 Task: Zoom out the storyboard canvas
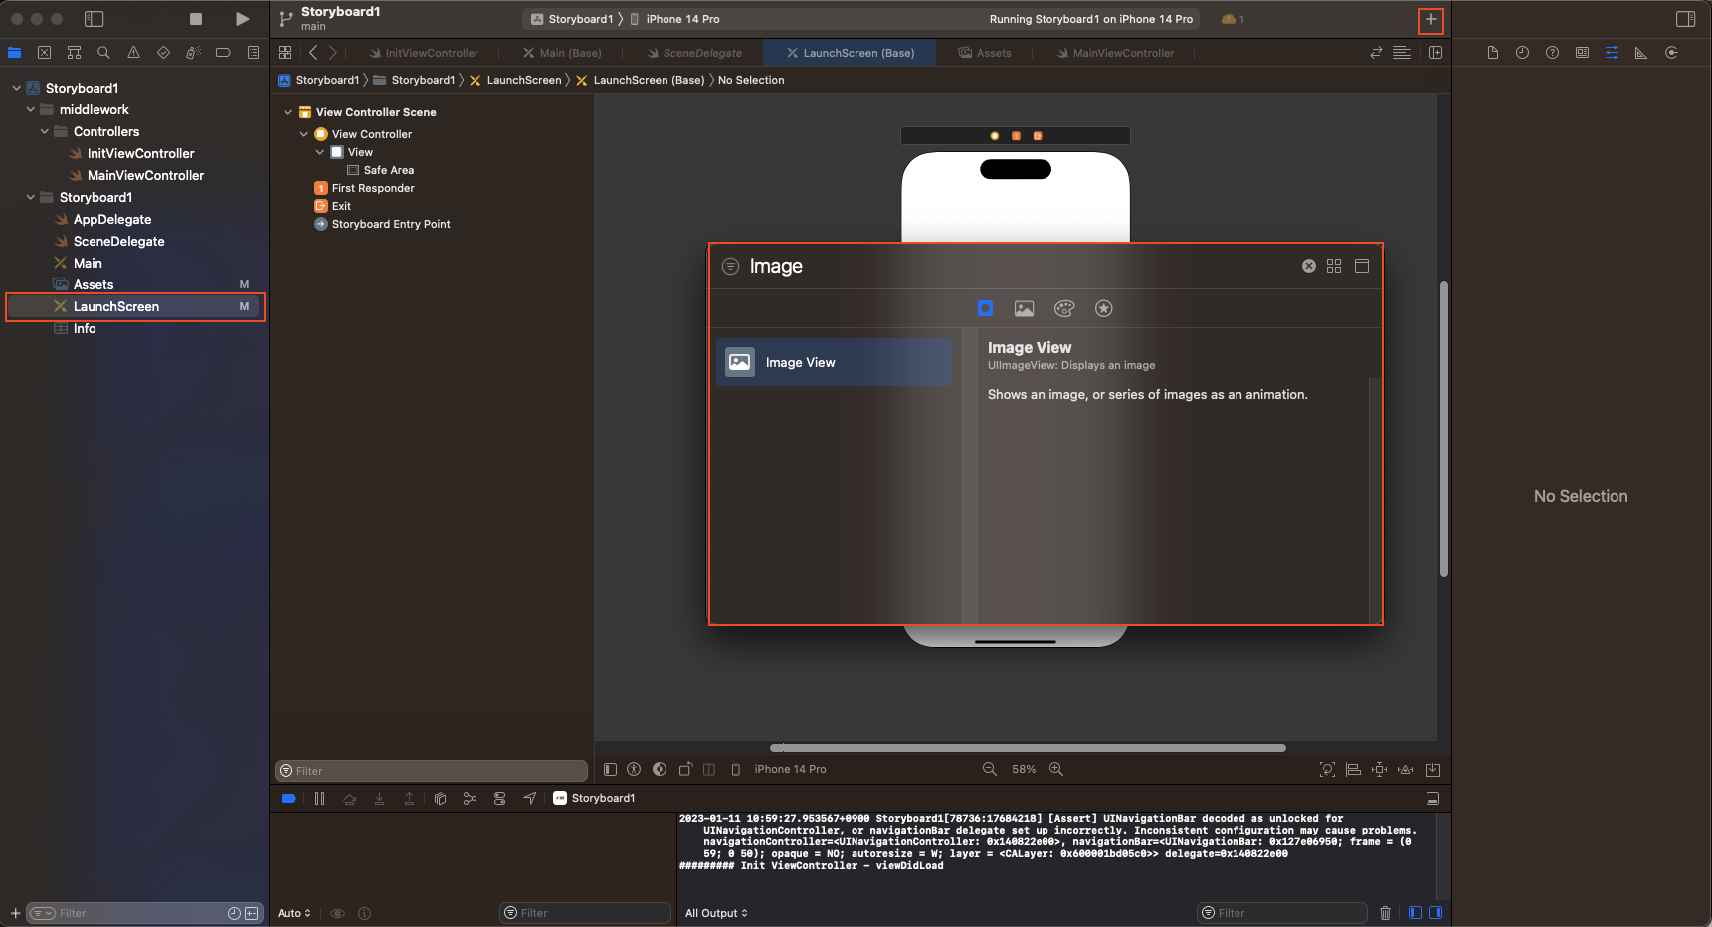(990, 769)
